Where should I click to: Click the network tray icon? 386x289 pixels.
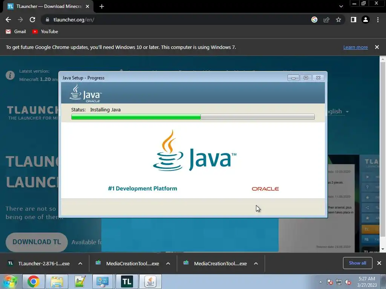pos(339,282)
